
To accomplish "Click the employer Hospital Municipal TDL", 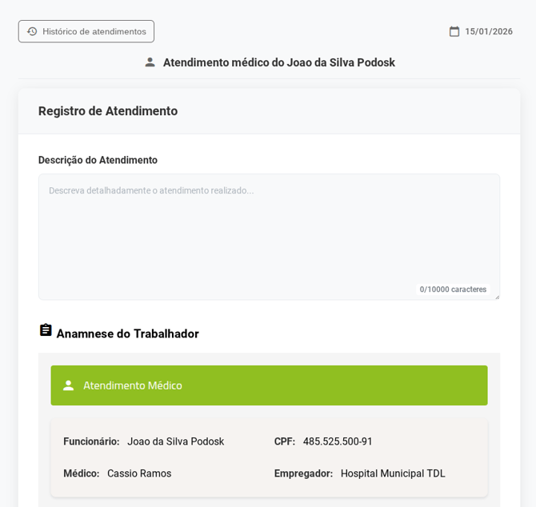I will [x=393, y=473].
